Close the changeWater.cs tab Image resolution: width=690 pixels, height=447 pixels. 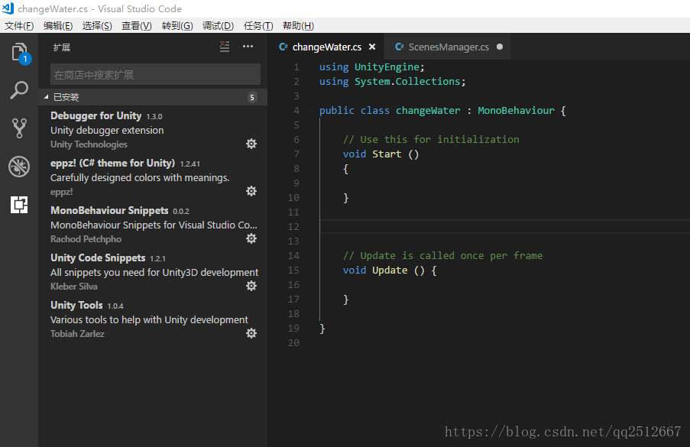click(x=372, y=47)
